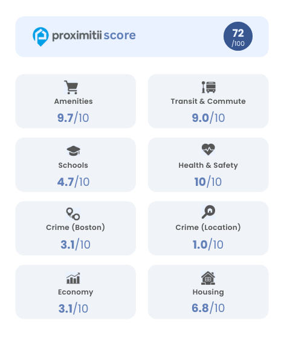View the Housing 6.8/10 score
The width and height of the screenshot is (284, 344).
[x=208, y=308]
